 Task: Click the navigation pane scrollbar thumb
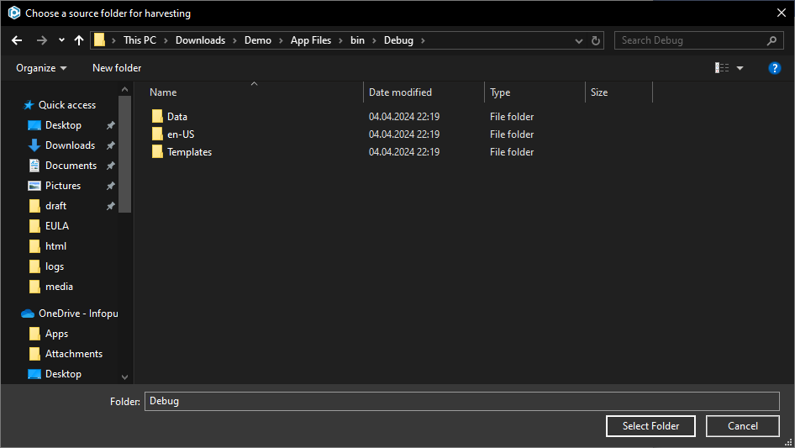pyautogui.click(x=124, y=154)
